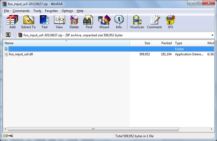The height and width of the screenshot is (141, 217).
Task: Click the Folder type label
Action: point(180,49)
